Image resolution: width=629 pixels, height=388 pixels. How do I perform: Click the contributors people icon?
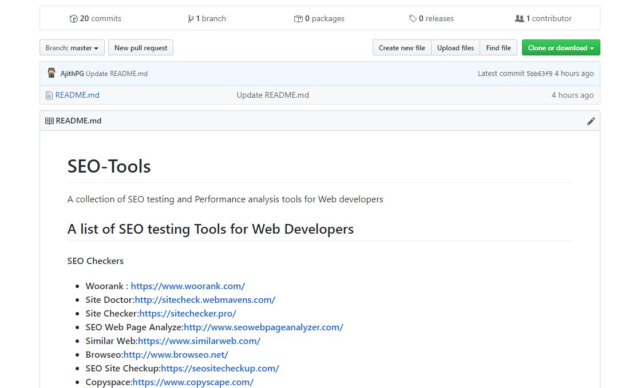pos(520,18)
